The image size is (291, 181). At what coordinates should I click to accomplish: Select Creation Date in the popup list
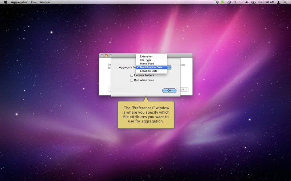[x=151, y=71]
